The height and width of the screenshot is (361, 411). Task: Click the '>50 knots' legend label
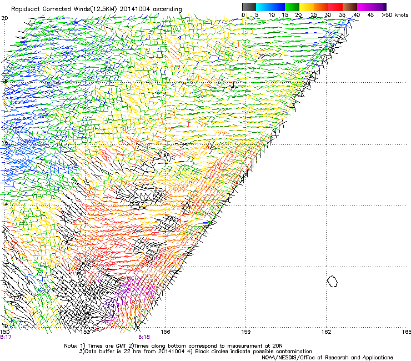395,15
